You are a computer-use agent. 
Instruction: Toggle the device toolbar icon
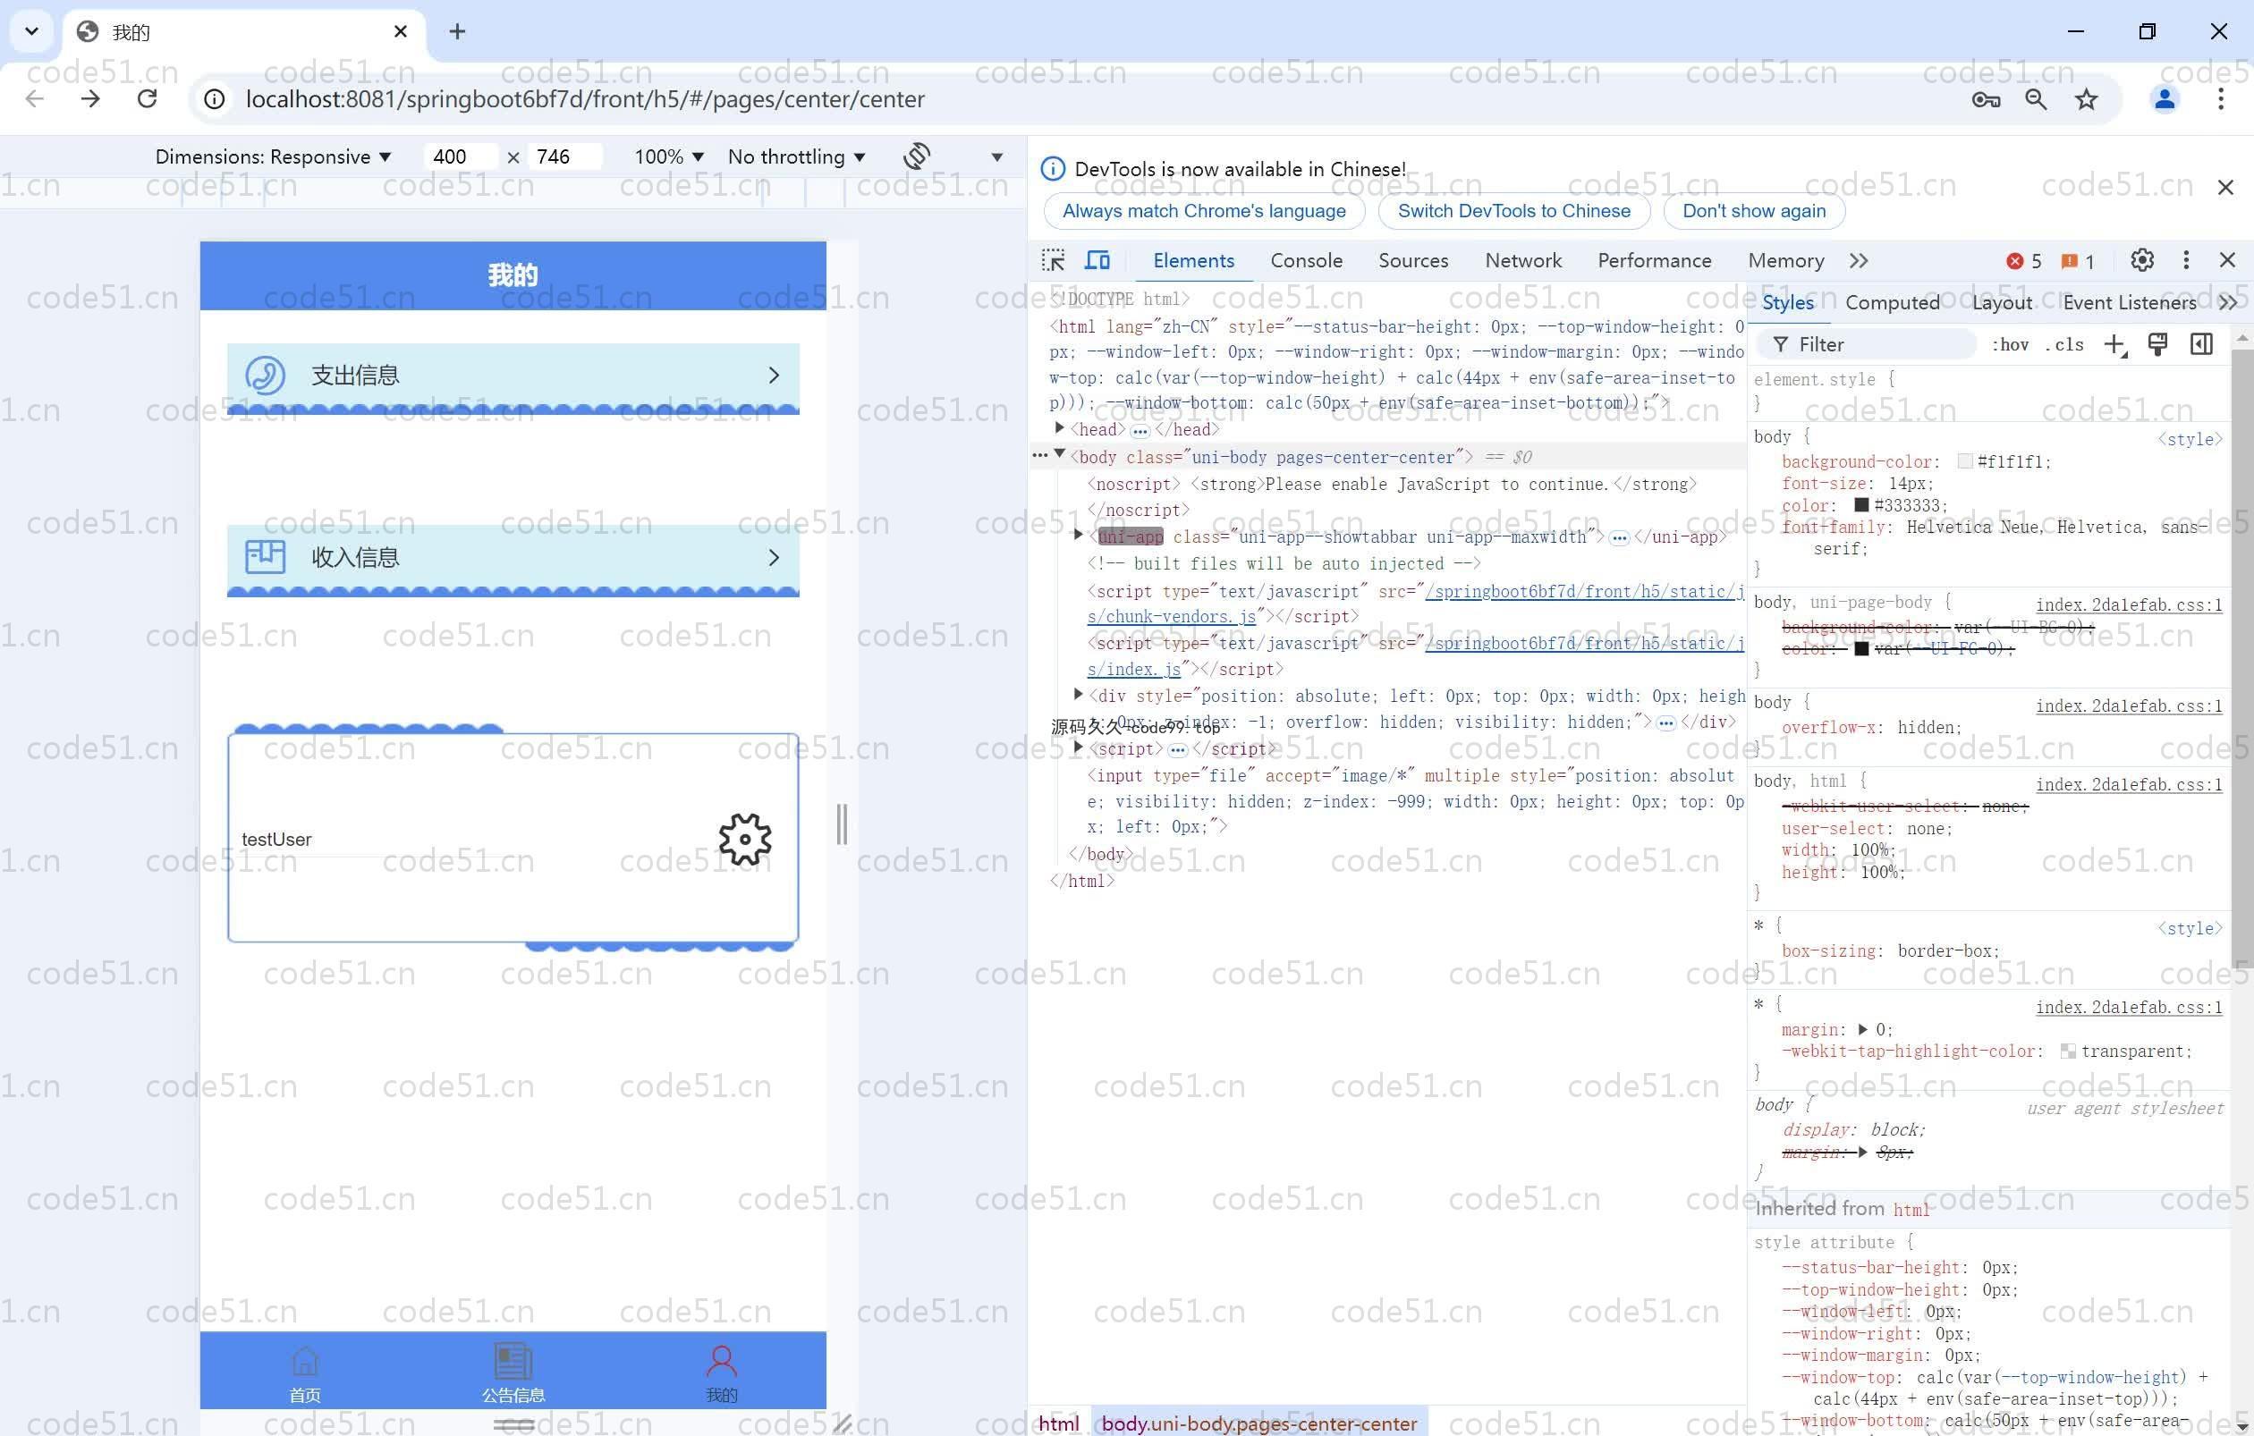tap(1098, 260)
